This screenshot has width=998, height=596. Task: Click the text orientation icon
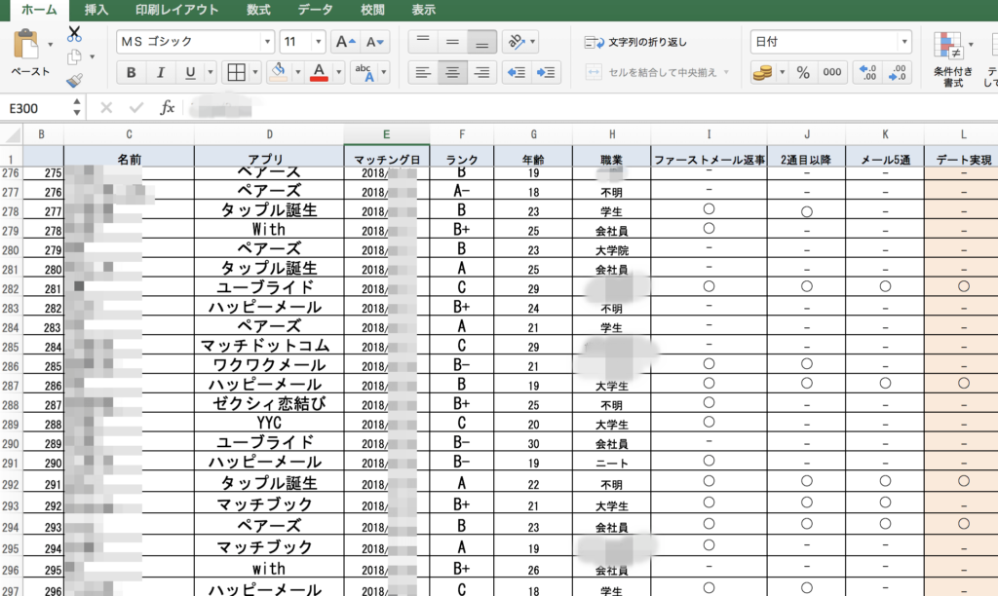tap(516, 42)
